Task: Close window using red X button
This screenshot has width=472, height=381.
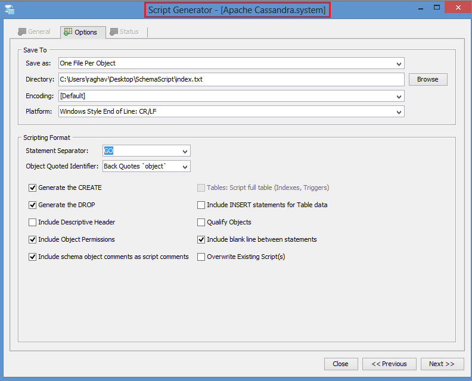Action: (458, 8)
